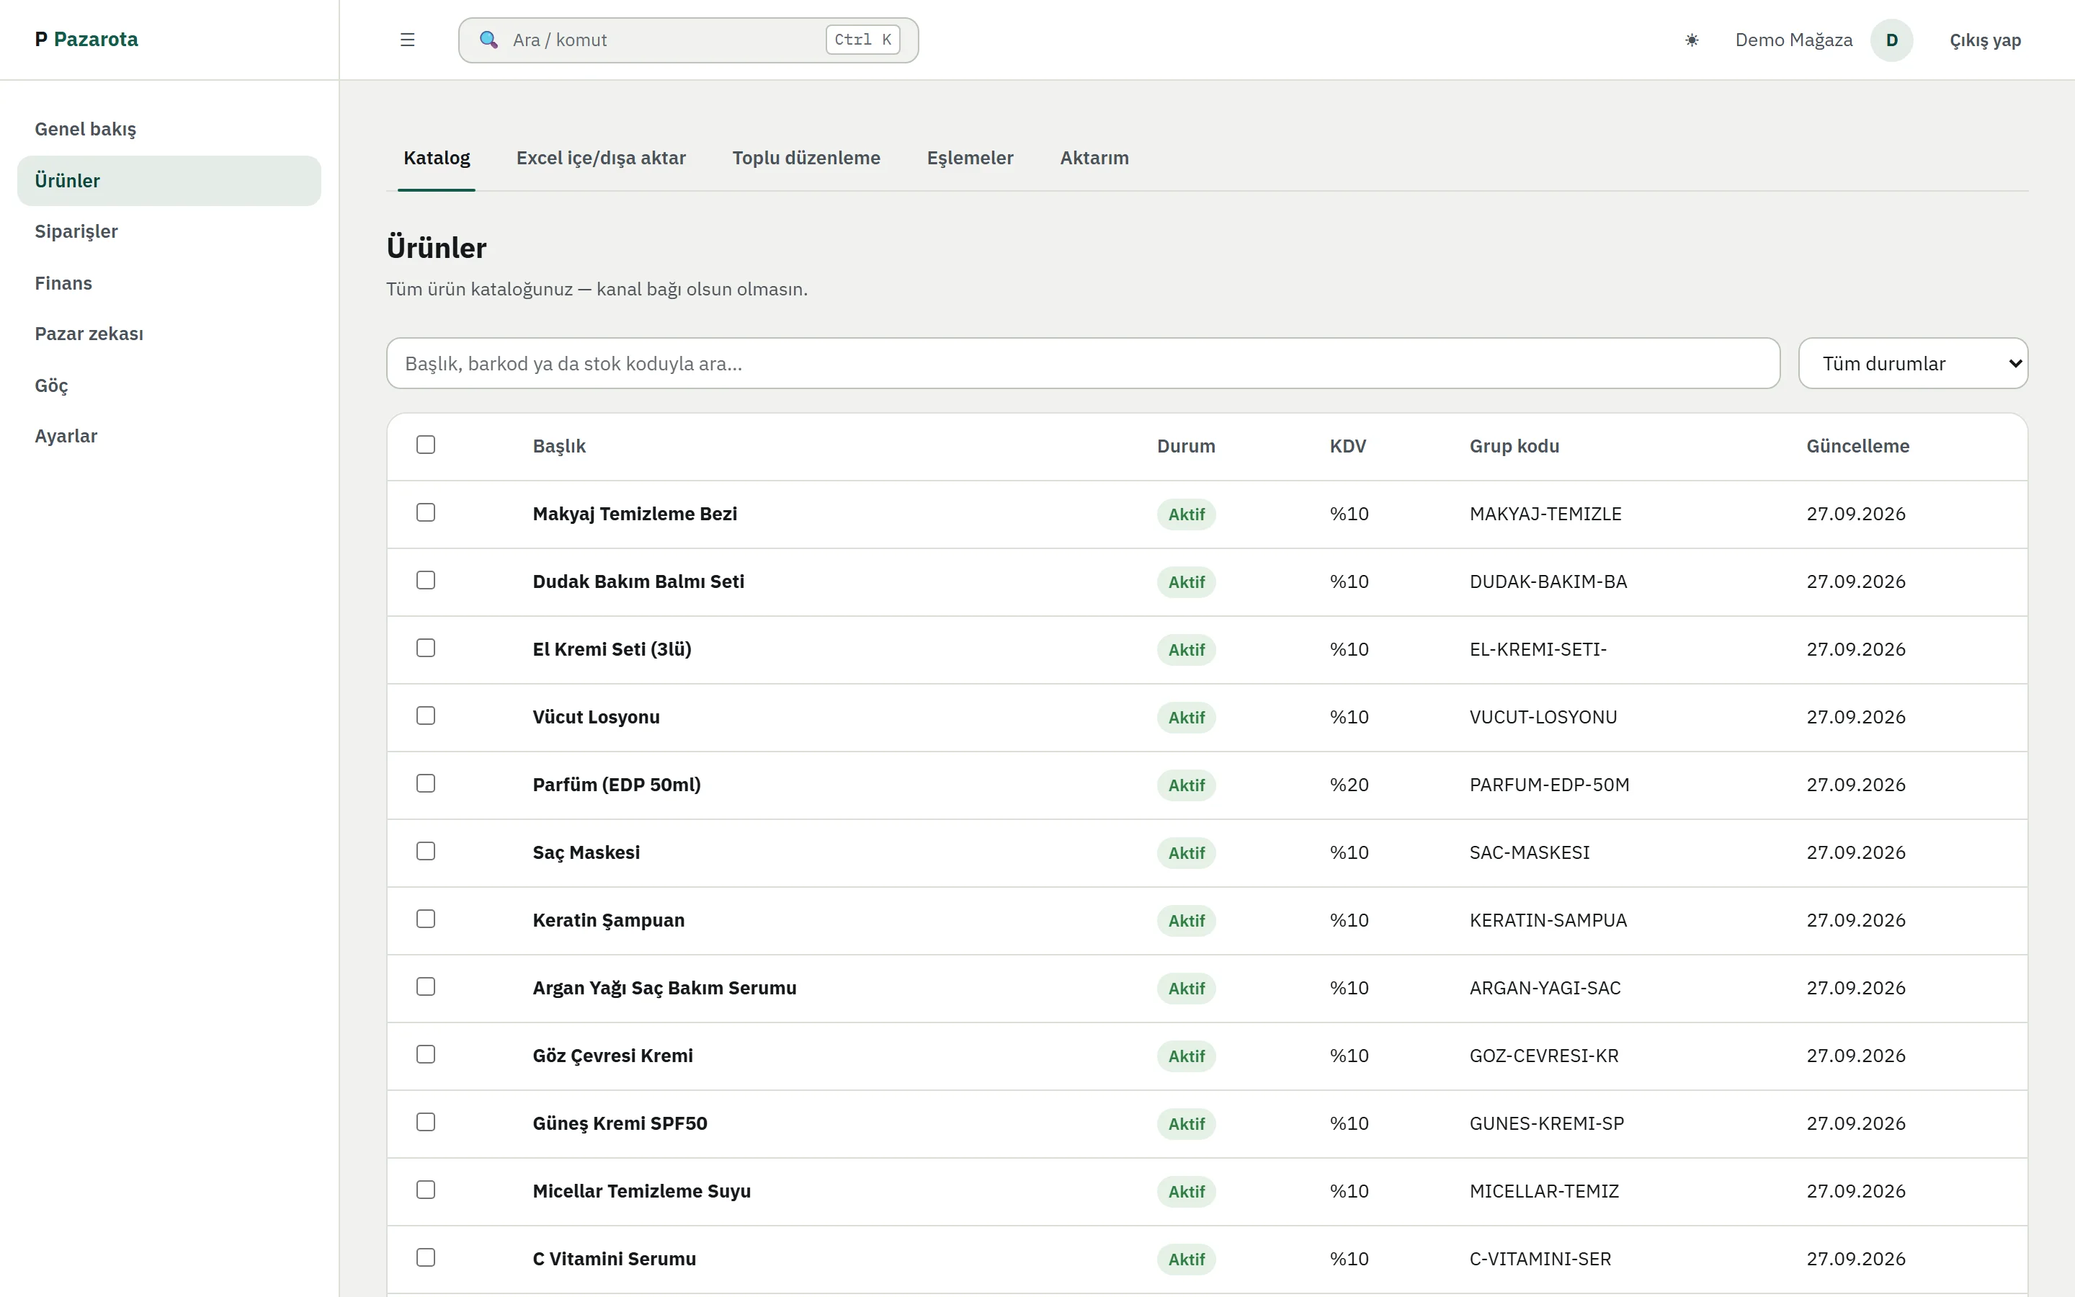Open the Tüm durumlar status dropdown

click(x=1913, y=363)
